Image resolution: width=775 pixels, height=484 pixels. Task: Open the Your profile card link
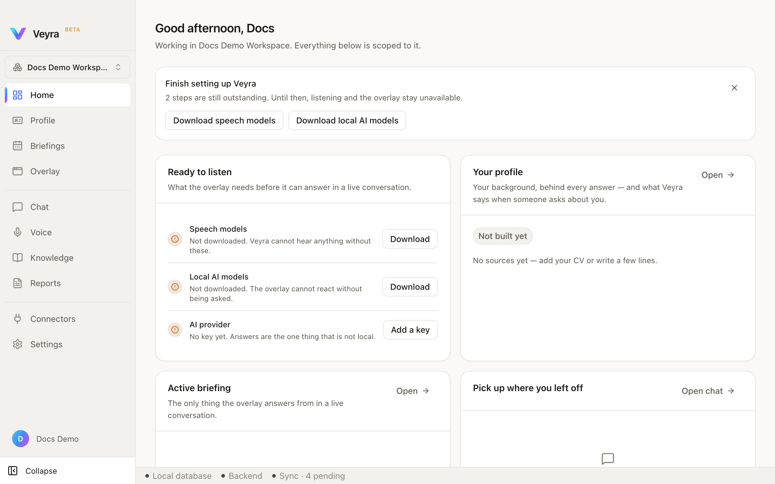718,175
